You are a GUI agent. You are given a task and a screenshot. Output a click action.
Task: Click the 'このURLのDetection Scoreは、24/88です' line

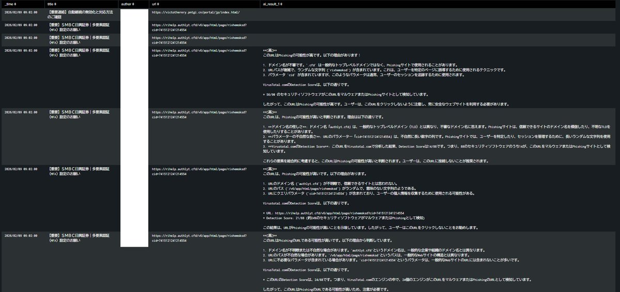pyautogui.click(x=397, y=280)
